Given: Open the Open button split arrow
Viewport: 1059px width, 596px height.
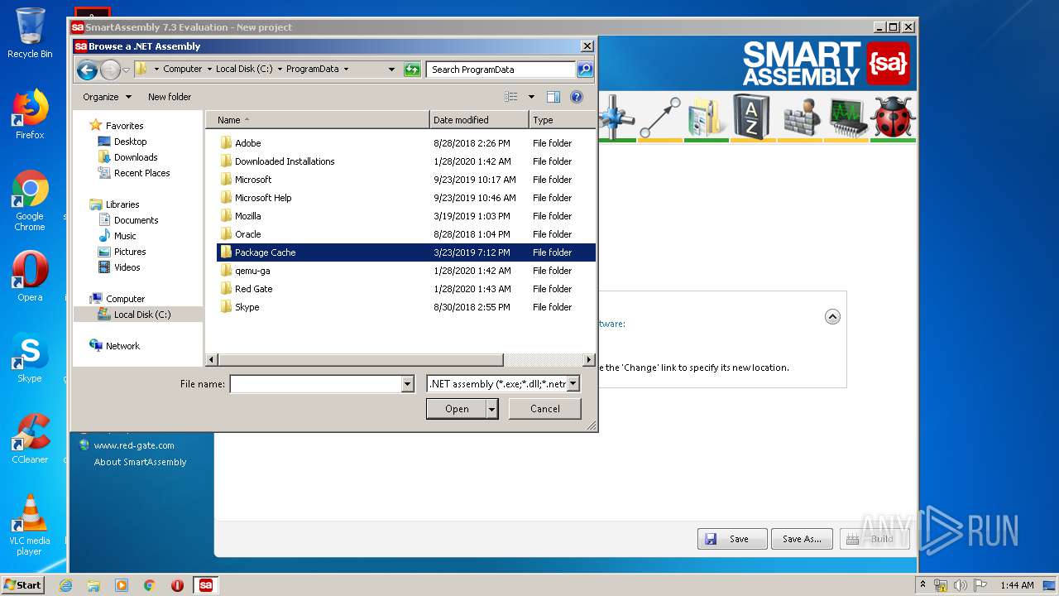Looking at the screenshot, I should (x=492, y=409).
